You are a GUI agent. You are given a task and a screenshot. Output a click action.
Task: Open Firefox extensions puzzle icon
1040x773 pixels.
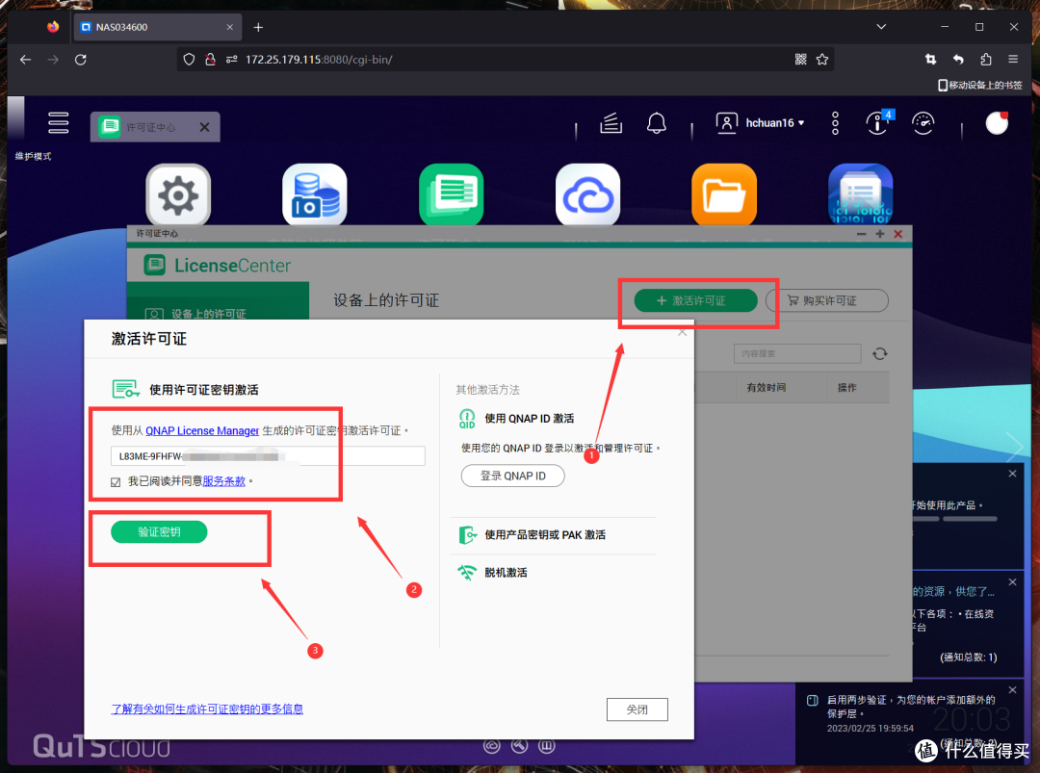986,60
